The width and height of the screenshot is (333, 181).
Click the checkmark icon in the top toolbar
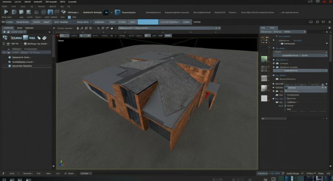[112, 12]
